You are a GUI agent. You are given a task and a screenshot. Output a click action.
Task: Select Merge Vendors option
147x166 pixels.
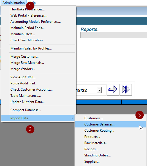(39, 69)
